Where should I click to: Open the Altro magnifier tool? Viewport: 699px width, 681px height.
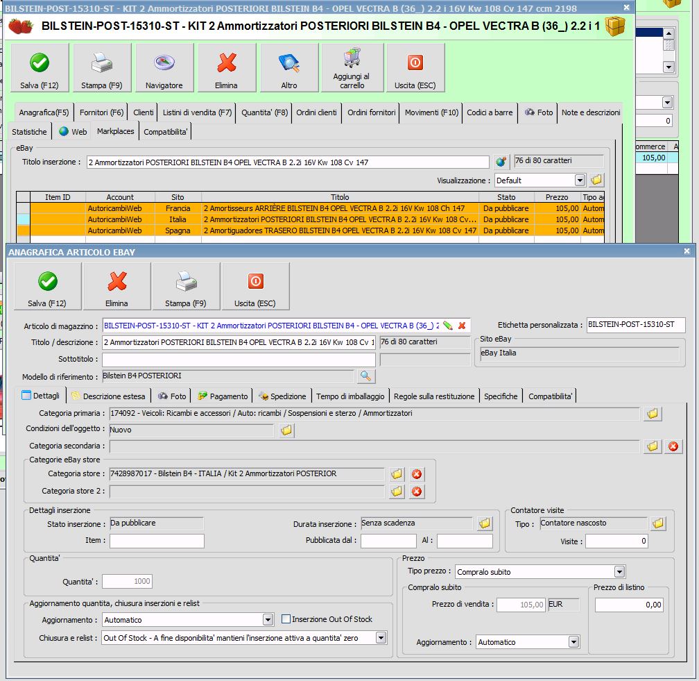[289, 68]
